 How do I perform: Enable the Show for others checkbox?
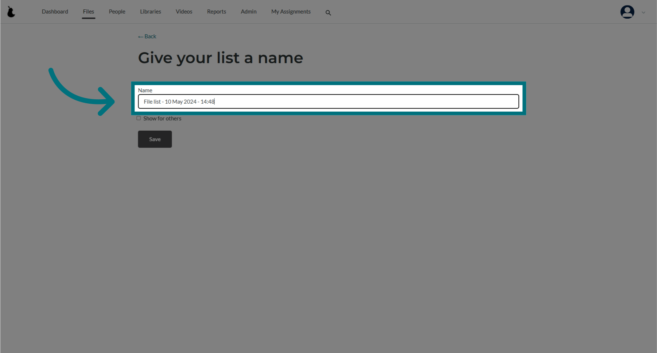pos(139,118)
